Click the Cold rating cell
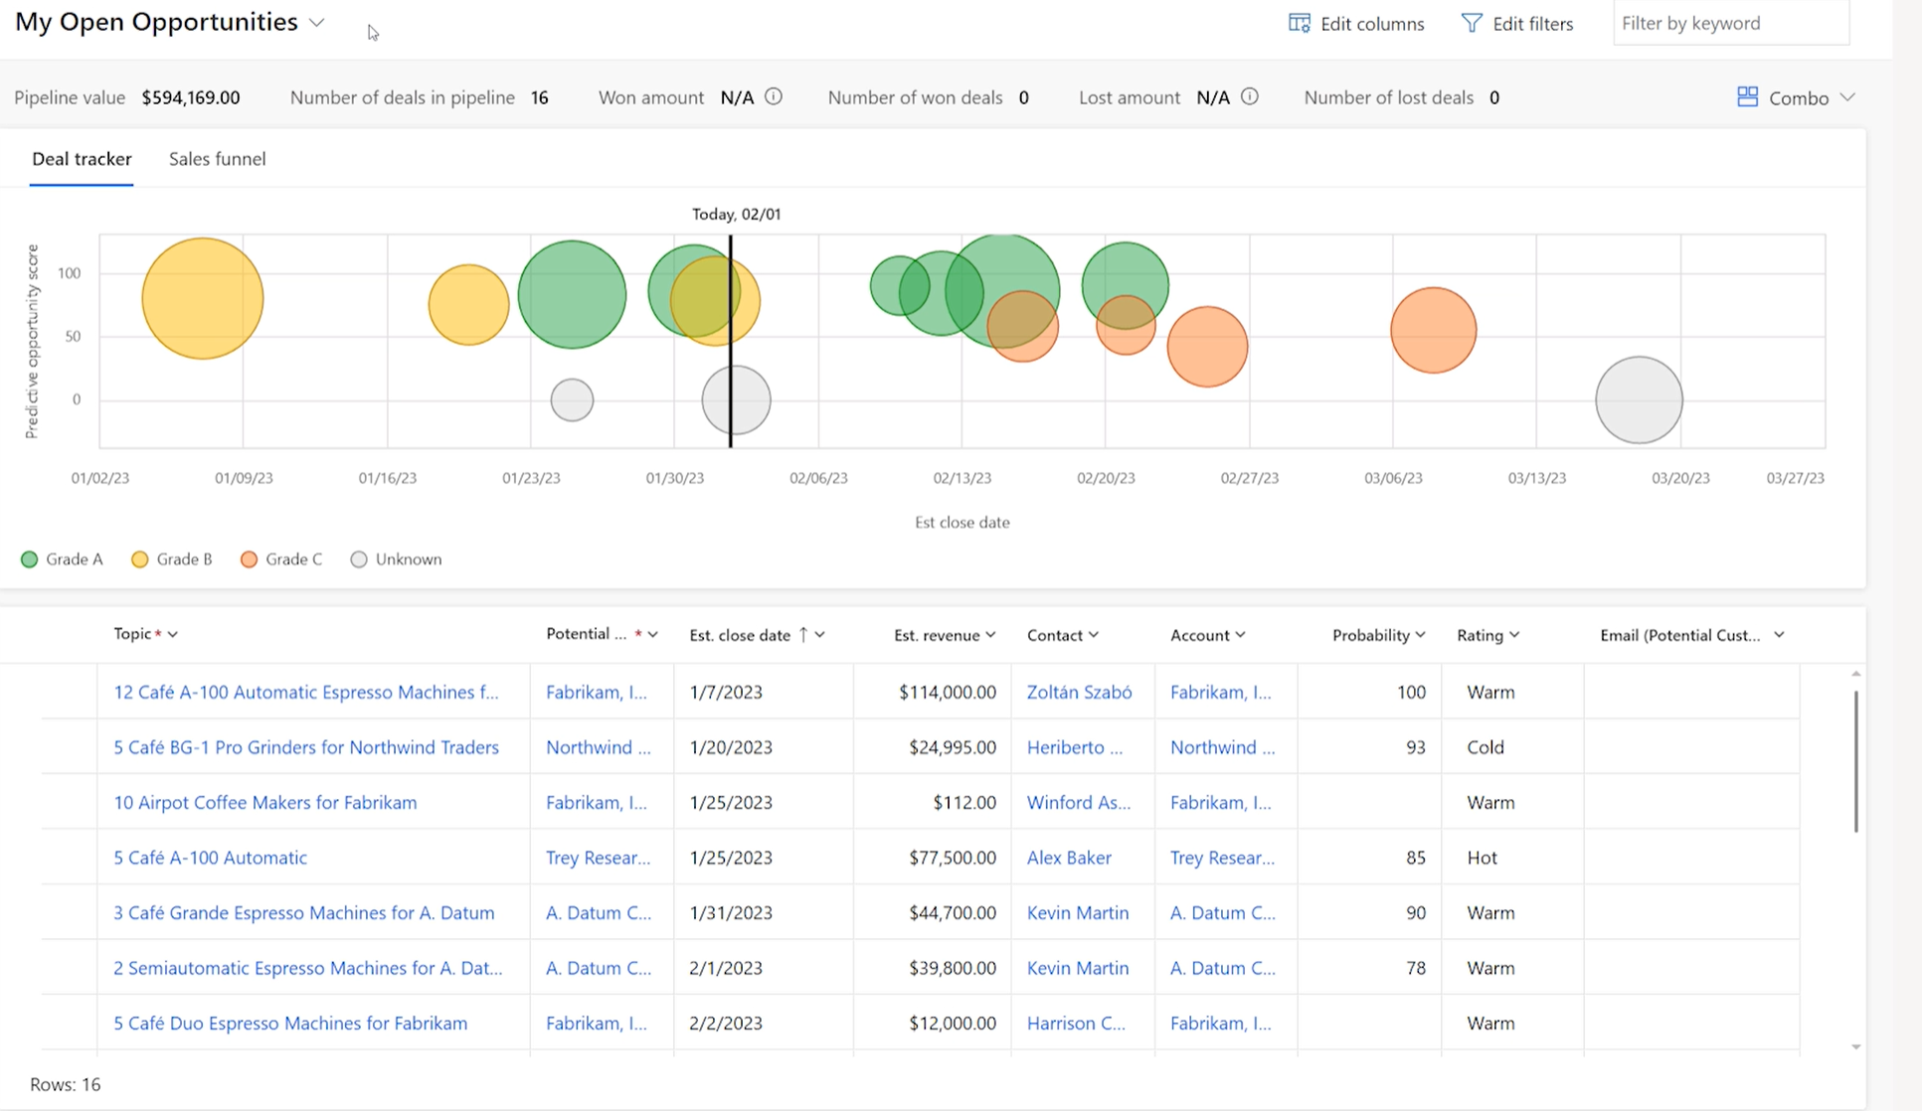 [1512, 747]
